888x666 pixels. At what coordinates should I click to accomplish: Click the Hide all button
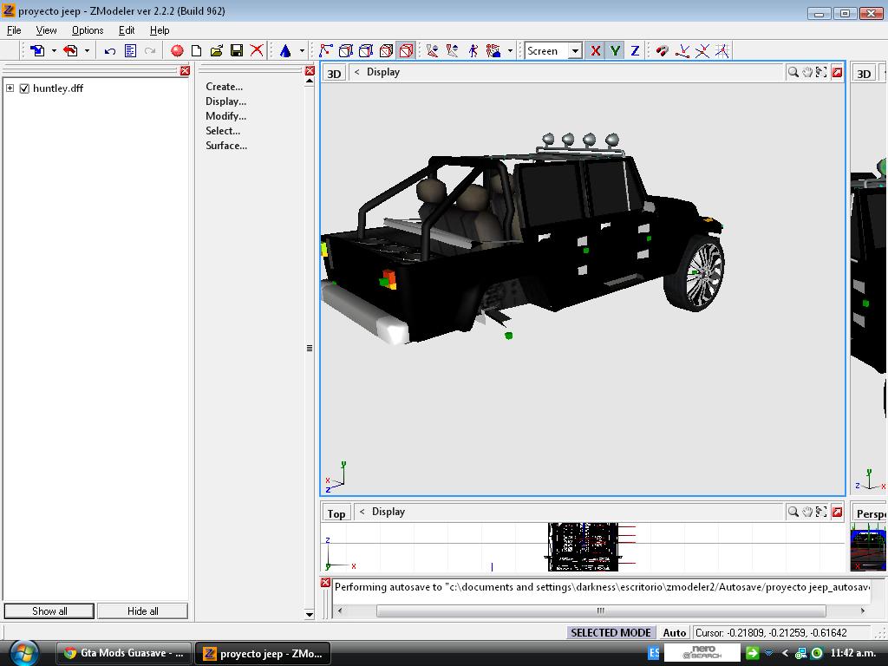tap(142, 611)
